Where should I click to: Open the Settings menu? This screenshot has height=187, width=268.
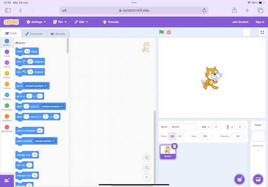[x=36, y=22]
